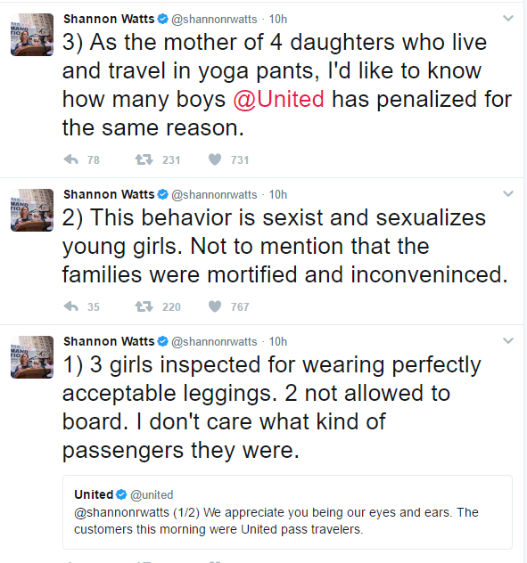Reply to the sexist behavior tweet
527x563 pixels.
71,306
